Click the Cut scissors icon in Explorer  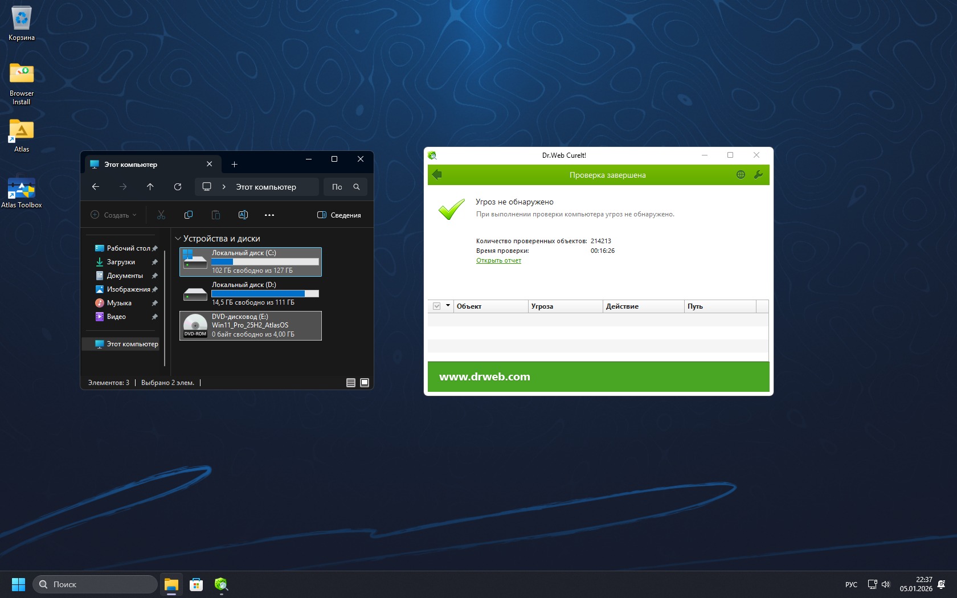coord(161,215)
